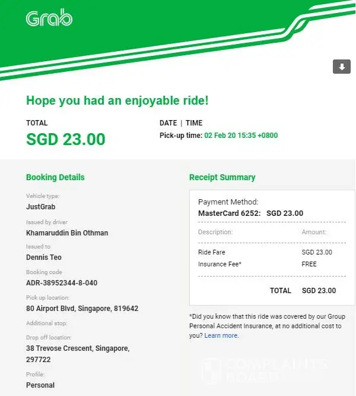356x396 pixels.
Task: Click the Complaints Board watermark logo
Action: pos(264,370)
